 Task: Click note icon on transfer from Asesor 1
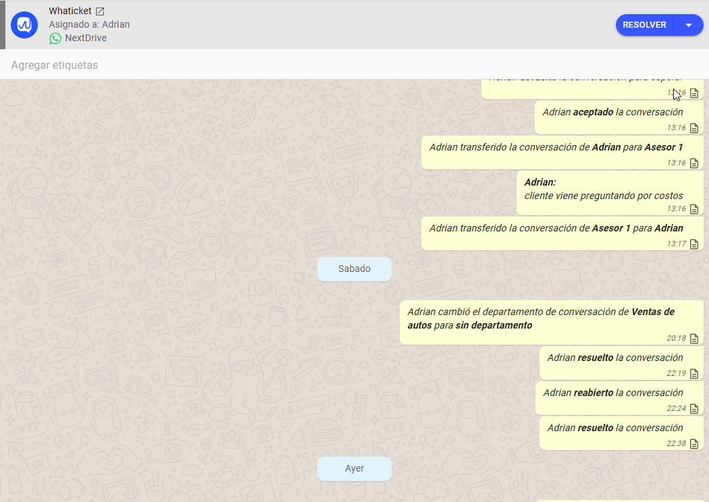[x=694, y=244]
